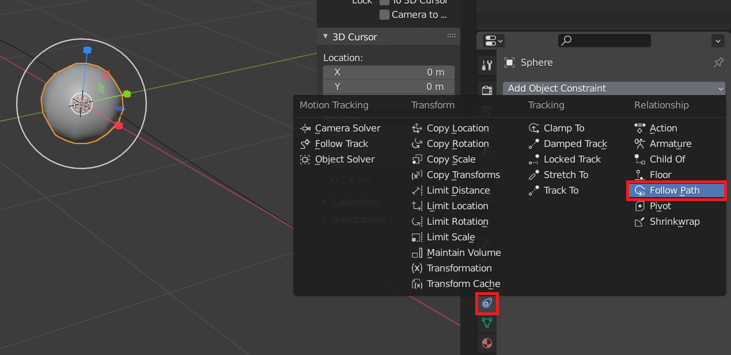Image resolution: width=731 pixels, height=355 pixels.
Task: Click the 3D Cursor X location field
Action: pos(389,72)
